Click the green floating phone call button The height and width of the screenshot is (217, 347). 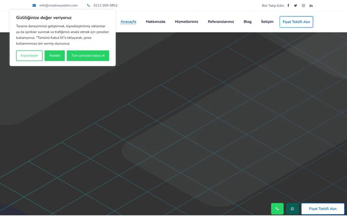click(277, 209)
